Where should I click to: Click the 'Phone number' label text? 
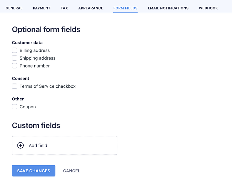pyautogui.click(x=35, y=66)
